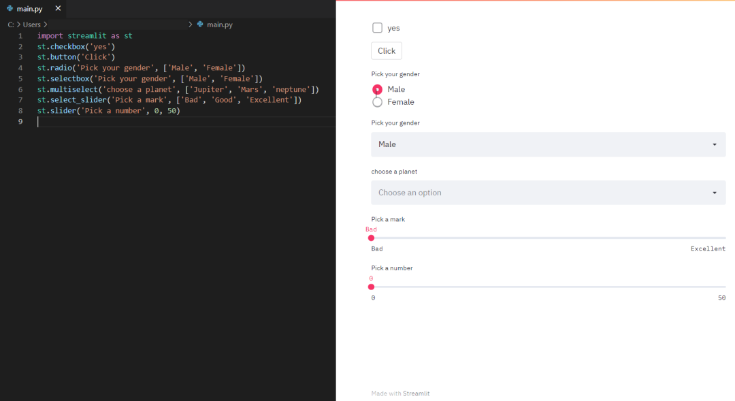Screen dimensions: 735x401
Task: Select the Male radio option
Action: pyautogui.click(x=377, y=89)
